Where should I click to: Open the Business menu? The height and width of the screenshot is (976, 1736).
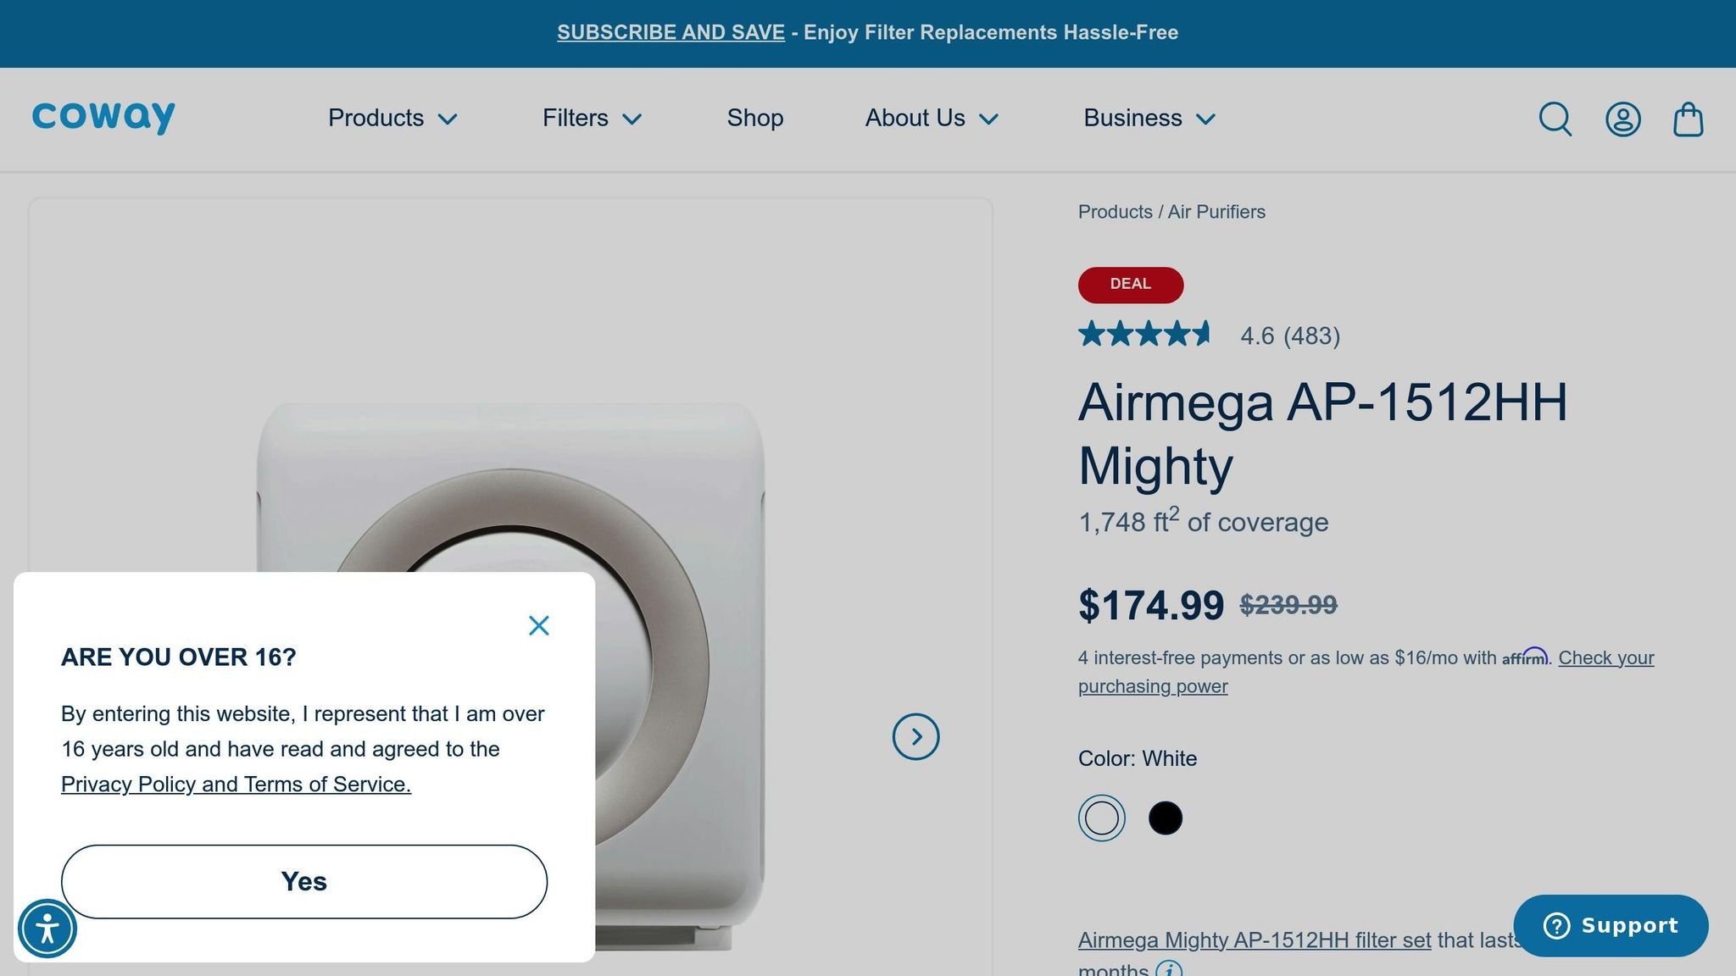1149,118
